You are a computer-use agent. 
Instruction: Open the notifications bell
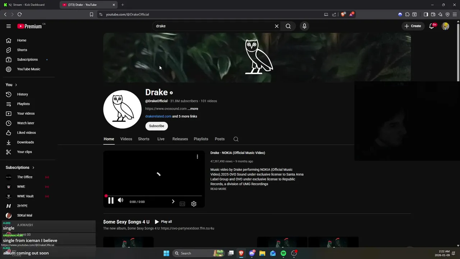(432, 26)
